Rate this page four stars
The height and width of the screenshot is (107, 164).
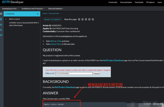(89, 19)
